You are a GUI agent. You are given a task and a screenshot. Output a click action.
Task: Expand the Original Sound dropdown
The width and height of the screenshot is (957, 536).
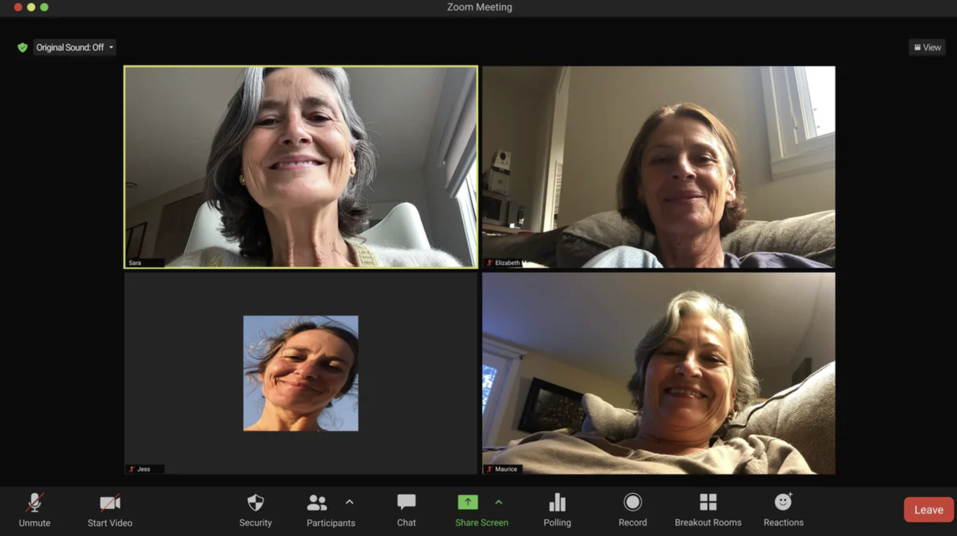coord(110,47)
